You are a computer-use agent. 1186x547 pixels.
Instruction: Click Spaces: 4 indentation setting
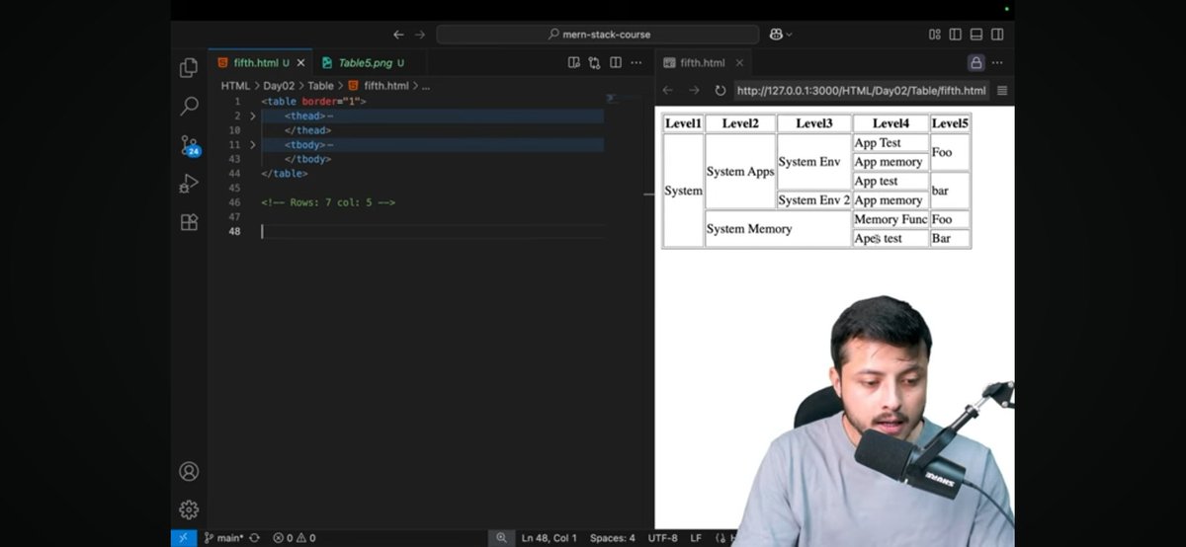(x=613, y=538)
